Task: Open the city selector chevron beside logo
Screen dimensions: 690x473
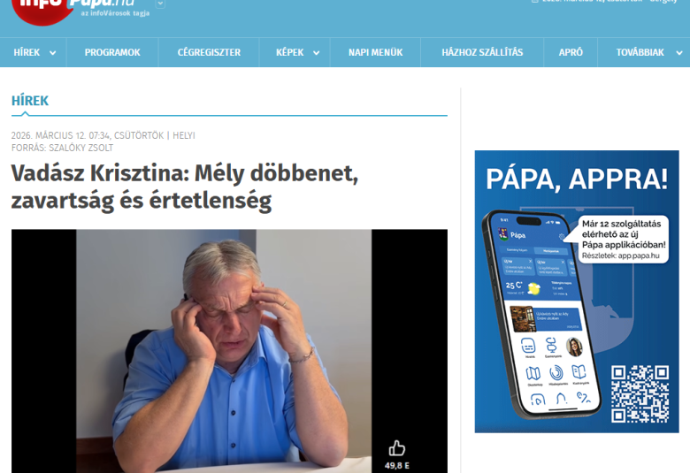Action: click(160, 4)
